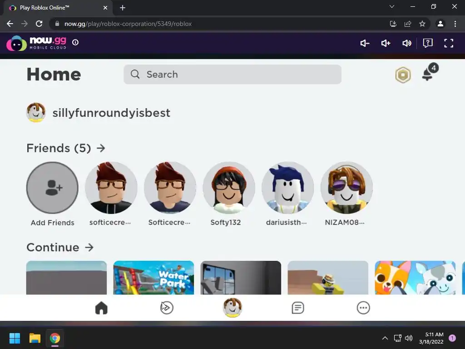Click the Chrome taskbar icon

(x=55, y=338)
